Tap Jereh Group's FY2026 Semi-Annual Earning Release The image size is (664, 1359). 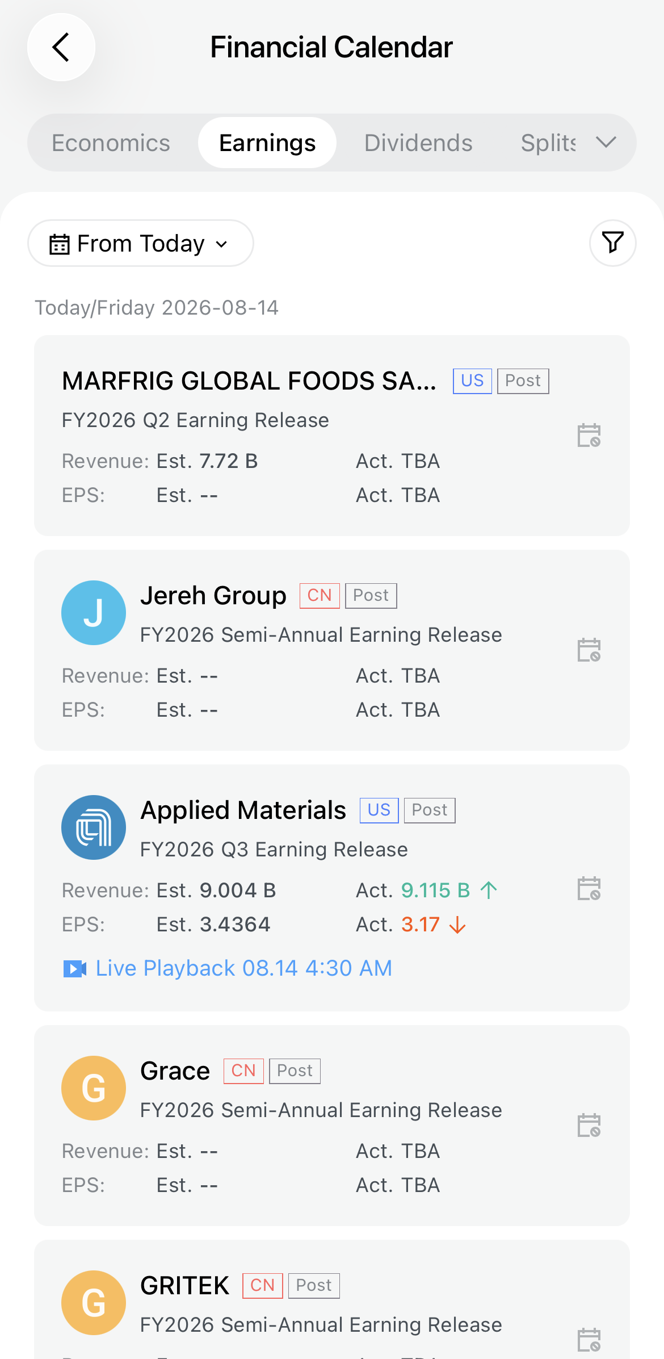click(321, 635)
